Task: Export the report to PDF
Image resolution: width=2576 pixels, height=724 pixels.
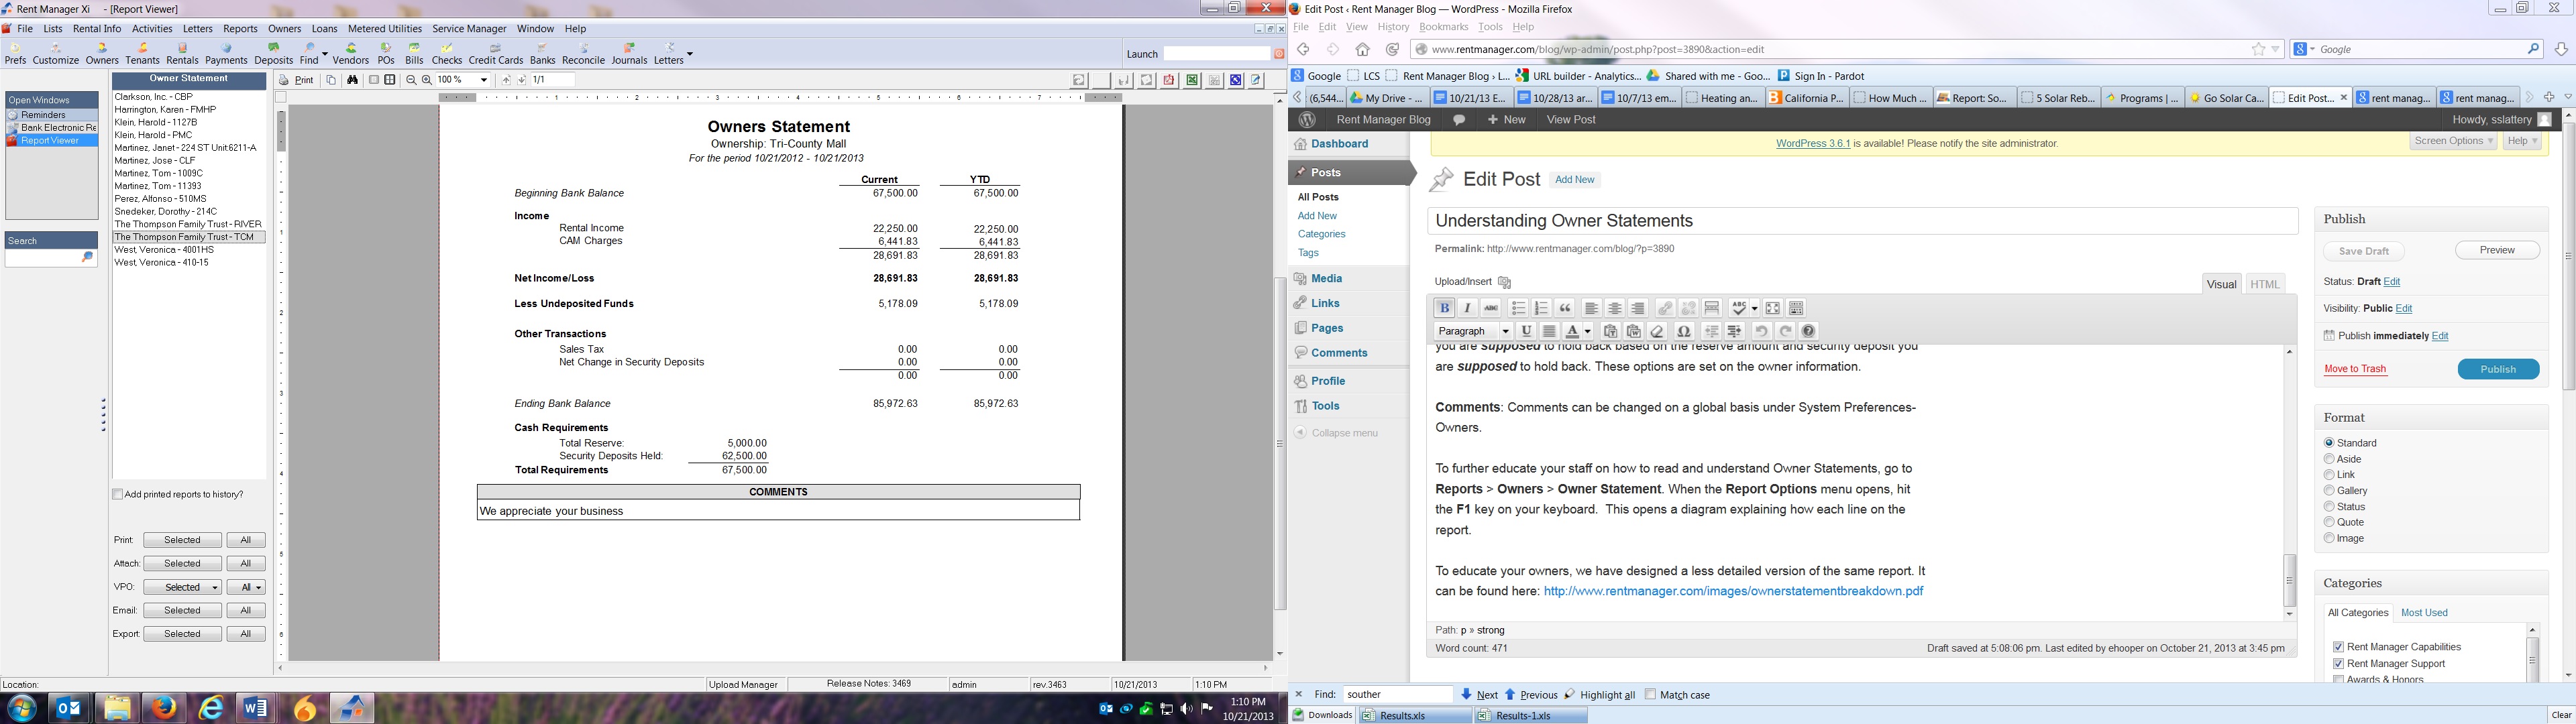Action: (x=1169, y=80)
